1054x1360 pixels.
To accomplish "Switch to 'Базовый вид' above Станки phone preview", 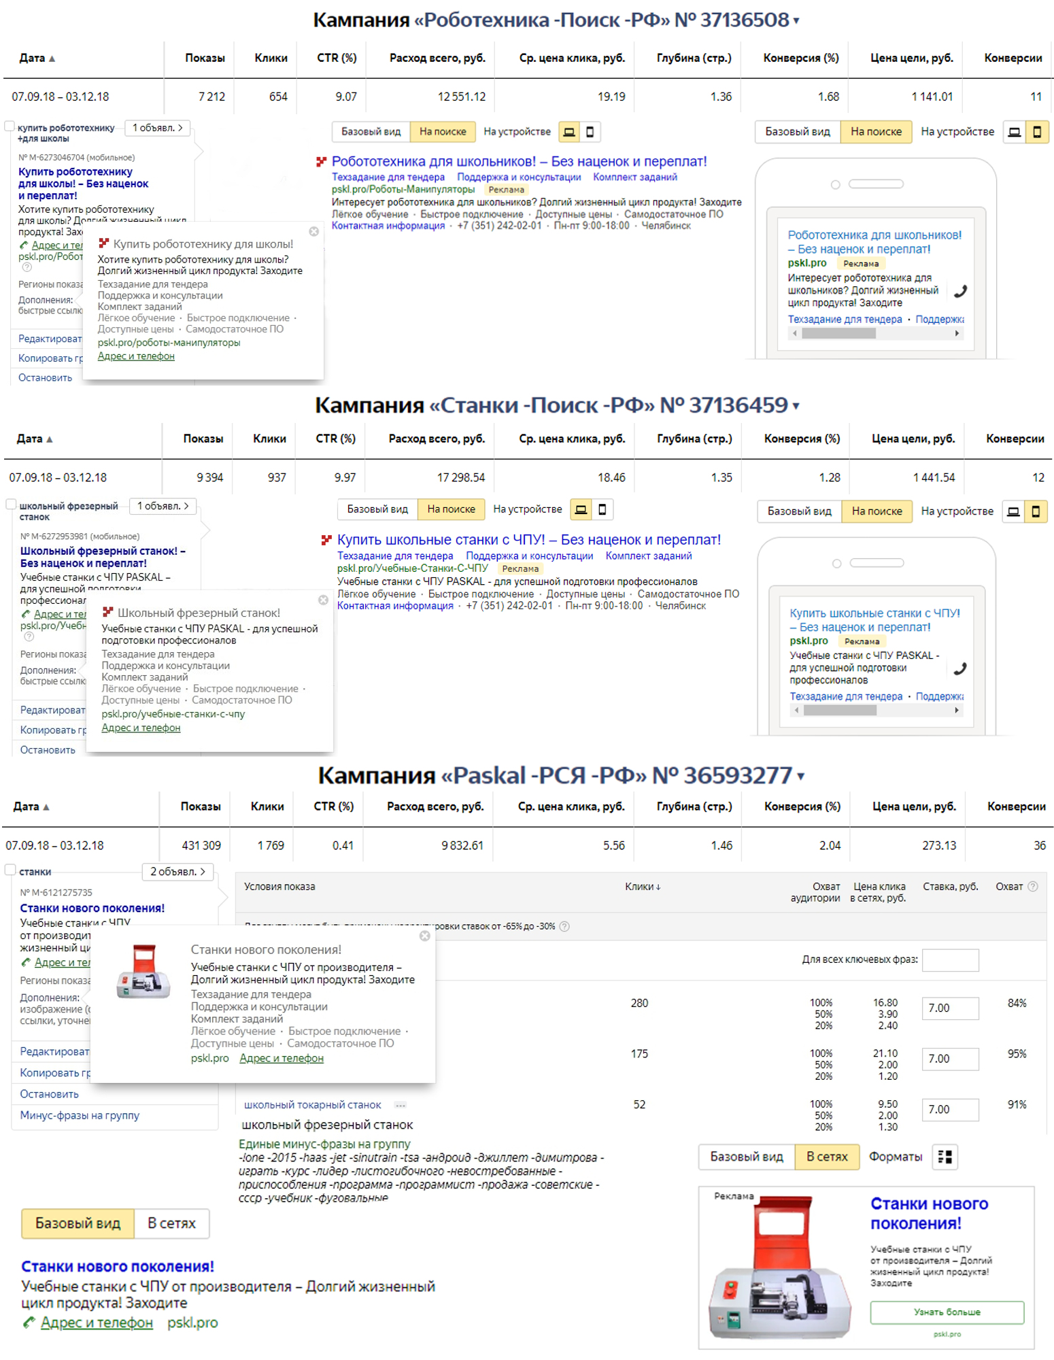I will click(x=800, y=511).
